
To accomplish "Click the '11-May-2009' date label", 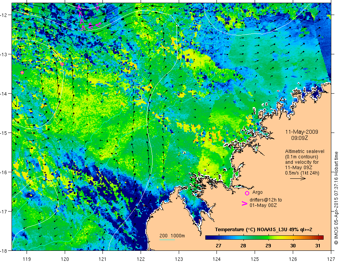I will click(302, 132).
